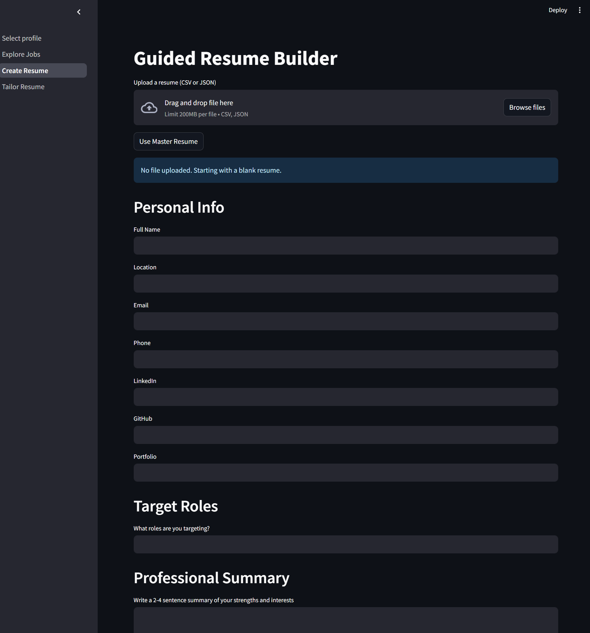Viewport: 590px width, 633px height.
Task: Click the LinkedIn input field
Action: pyautogui.click(x=345, y=397)
